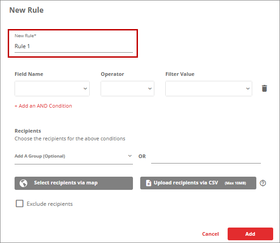Tick the Exclude recipients checkbox
The image size is (280, 243).
click(20, 203)
